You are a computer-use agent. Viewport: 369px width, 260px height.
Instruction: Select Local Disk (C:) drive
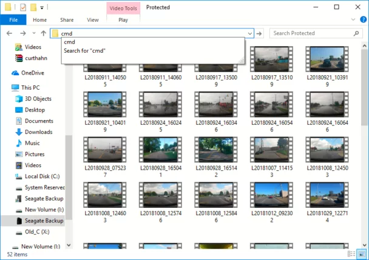point(42,176)
